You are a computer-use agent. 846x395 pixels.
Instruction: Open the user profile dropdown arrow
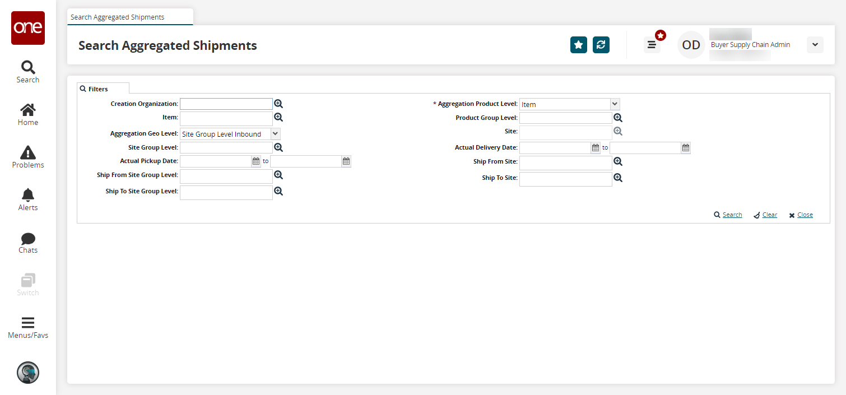(x=815, y=45)
